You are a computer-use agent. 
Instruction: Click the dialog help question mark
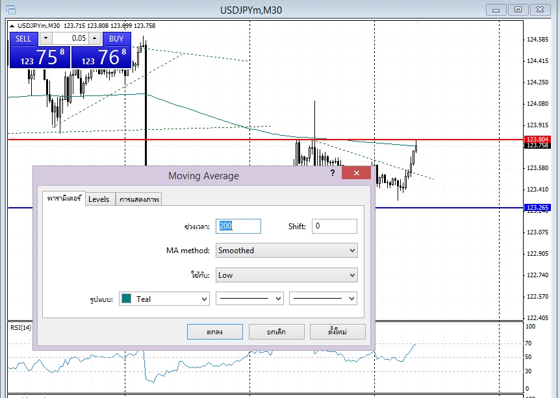[x=333, y=173]
